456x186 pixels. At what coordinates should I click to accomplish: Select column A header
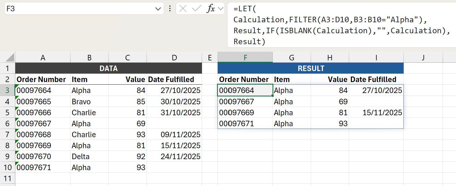point(43,57)
